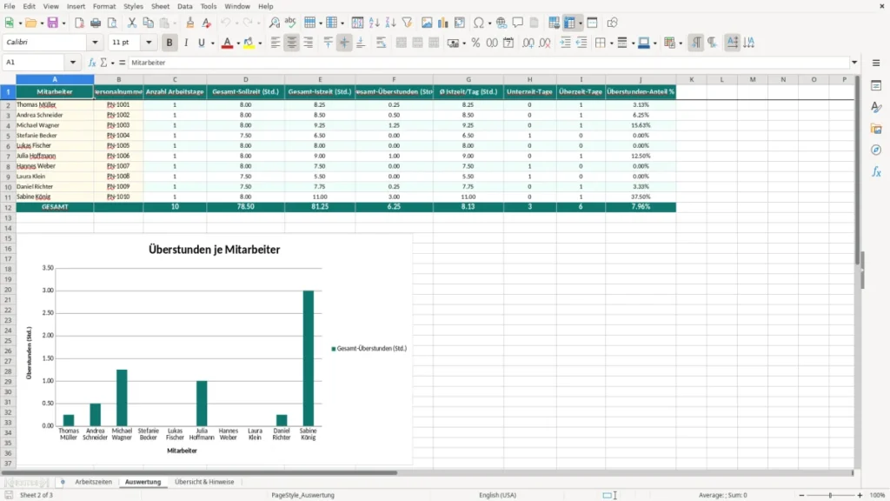The image size is (890, 501).
Task: Align cell text right
Action: pos(309,43)
